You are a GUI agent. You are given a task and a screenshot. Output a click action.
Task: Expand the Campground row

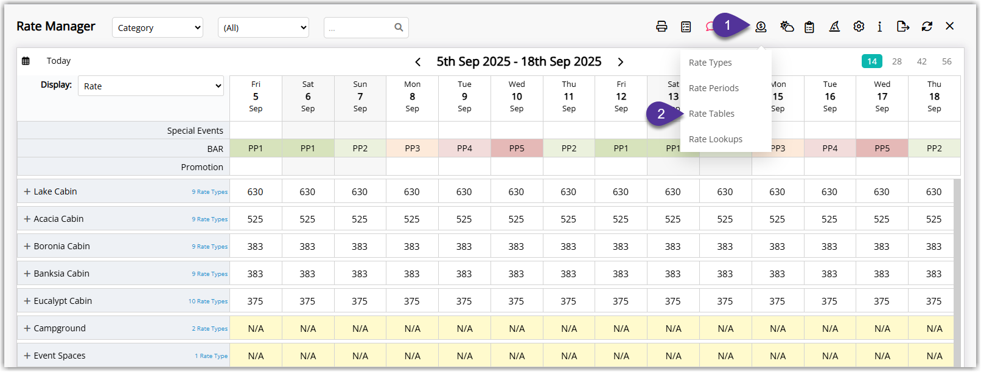tap(27, 328)
